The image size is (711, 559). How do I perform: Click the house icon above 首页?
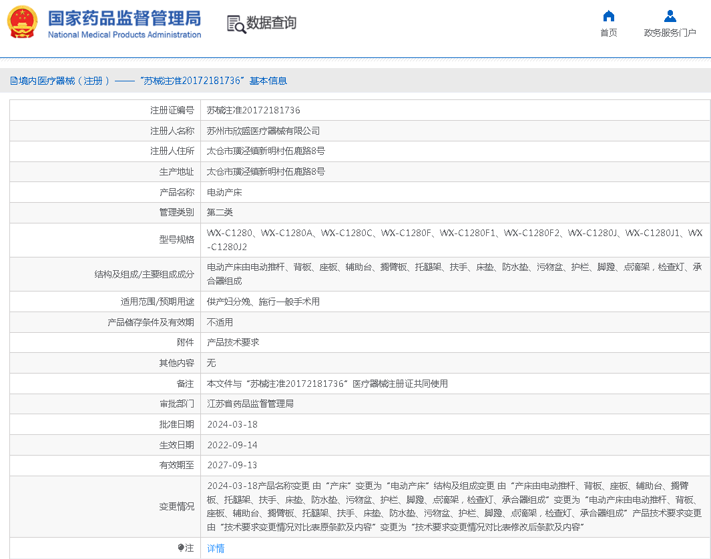(x=608, y=16)
